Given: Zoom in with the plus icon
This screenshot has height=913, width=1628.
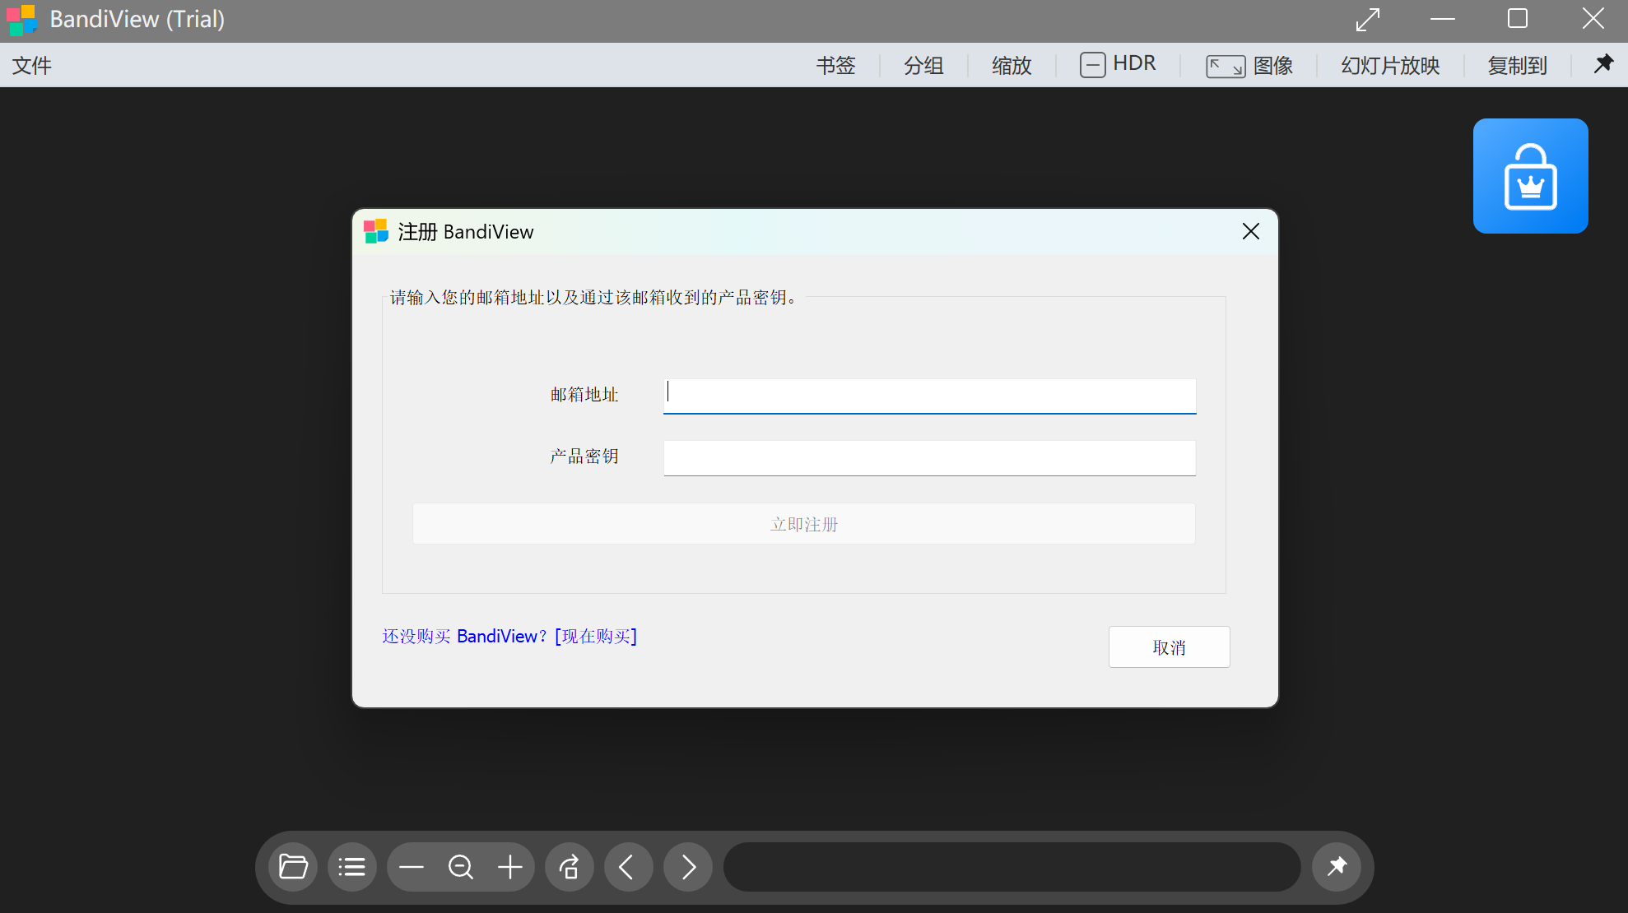Looking at the screenshot, I should click(510, 867).
